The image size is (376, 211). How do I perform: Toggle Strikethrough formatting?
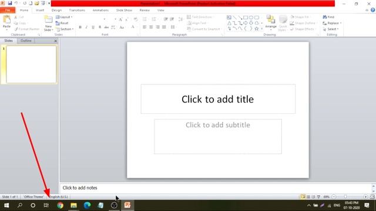tap(106, 28)
